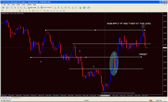The height and width of the screenshot is (102, 168).
Task: Show the Data Window panel
Action: [x=15, y=8]
